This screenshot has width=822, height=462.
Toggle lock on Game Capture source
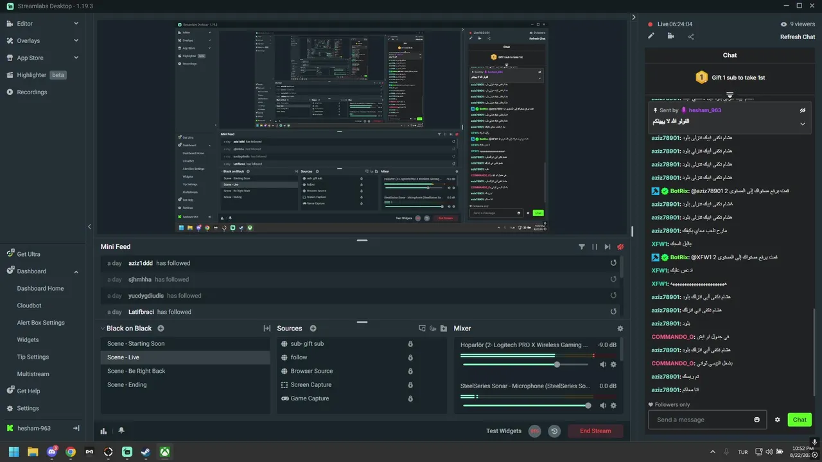click(x=410, y=398)
